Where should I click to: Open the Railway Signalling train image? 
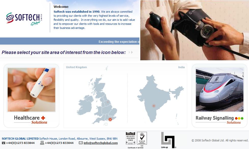pos(219,90)
